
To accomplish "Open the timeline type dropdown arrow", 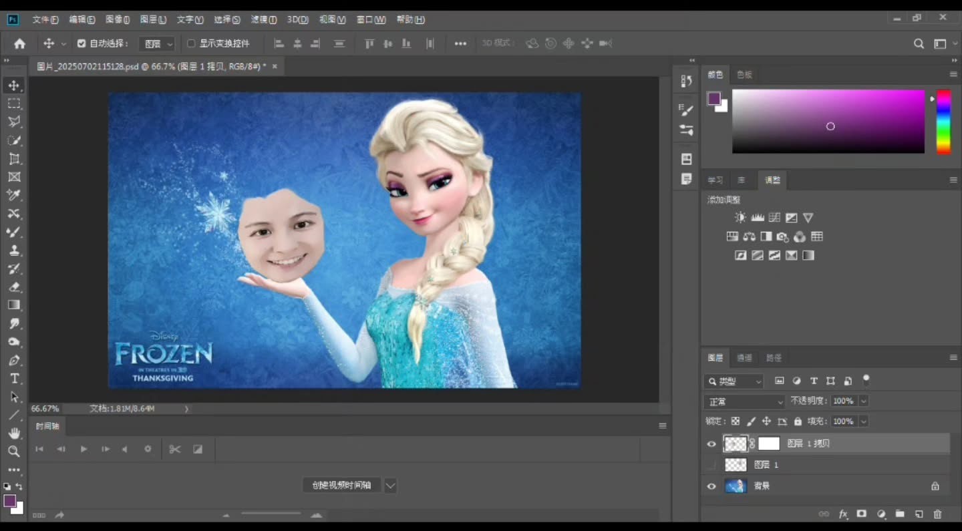I will [x=391, y=486].
